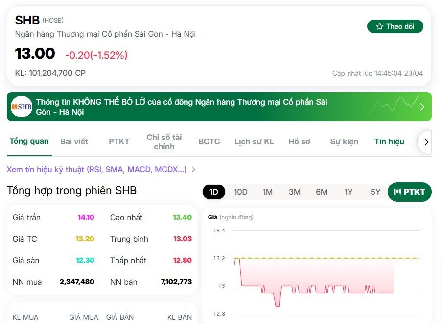The height and width of the screenshot is (324, 442).
Task: Click the Giá (nghìn đồng) chart label
Action: [231, 217]
